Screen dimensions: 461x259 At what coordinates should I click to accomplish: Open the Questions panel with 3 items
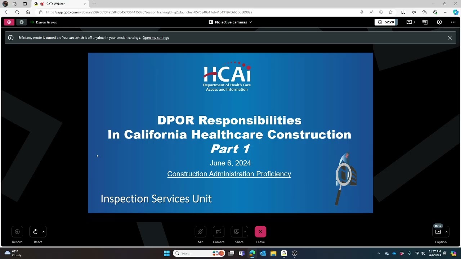pyautogui.click(x=411, y=22)
